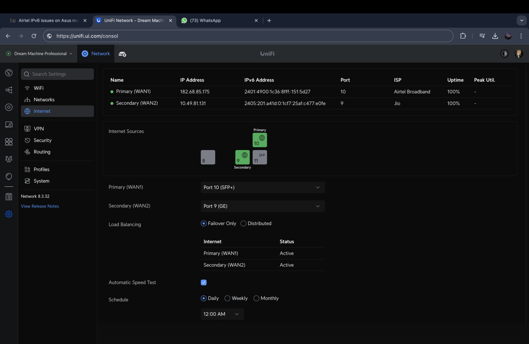The height and width of the screenshot is (344, 529).
Task: Click port 10 Primary in Internet Sources
Action: click(260, 140)
